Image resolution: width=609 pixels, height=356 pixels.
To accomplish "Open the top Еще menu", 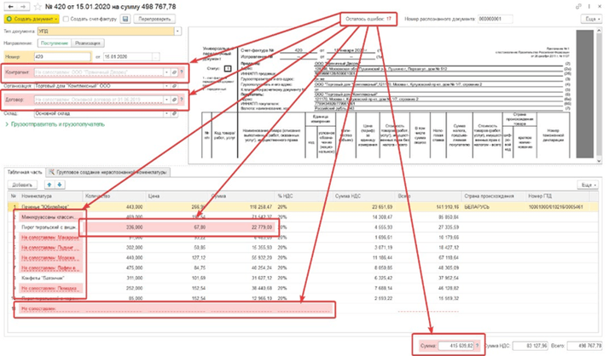I will click(591, 19).
